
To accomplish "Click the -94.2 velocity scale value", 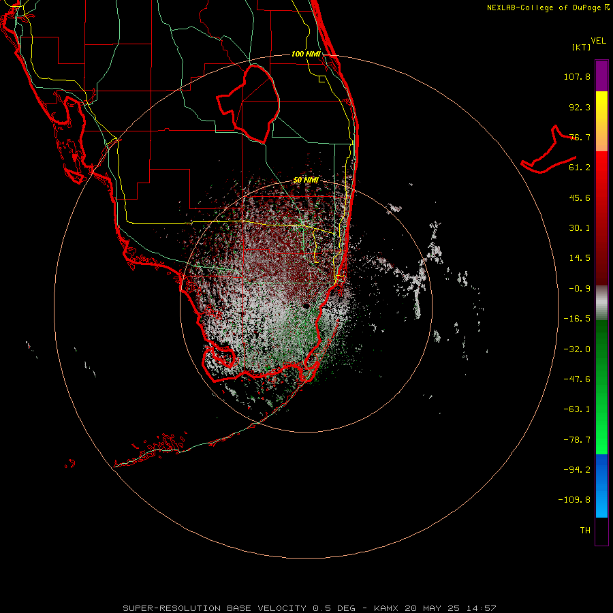I will [577, 469].
